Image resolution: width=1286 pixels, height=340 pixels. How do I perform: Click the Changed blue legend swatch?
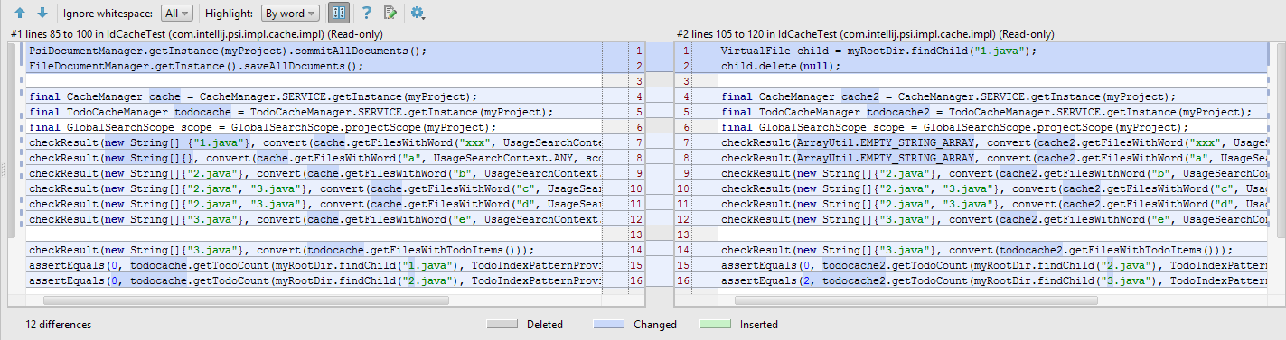(x=609, y=325)
